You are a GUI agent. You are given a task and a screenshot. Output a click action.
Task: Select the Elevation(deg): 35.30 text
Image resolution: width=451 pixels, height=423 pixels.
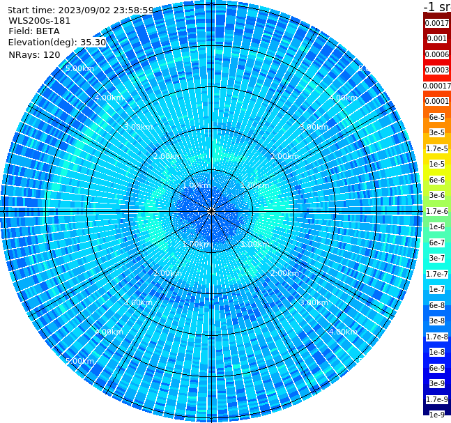tap(57, 43)
